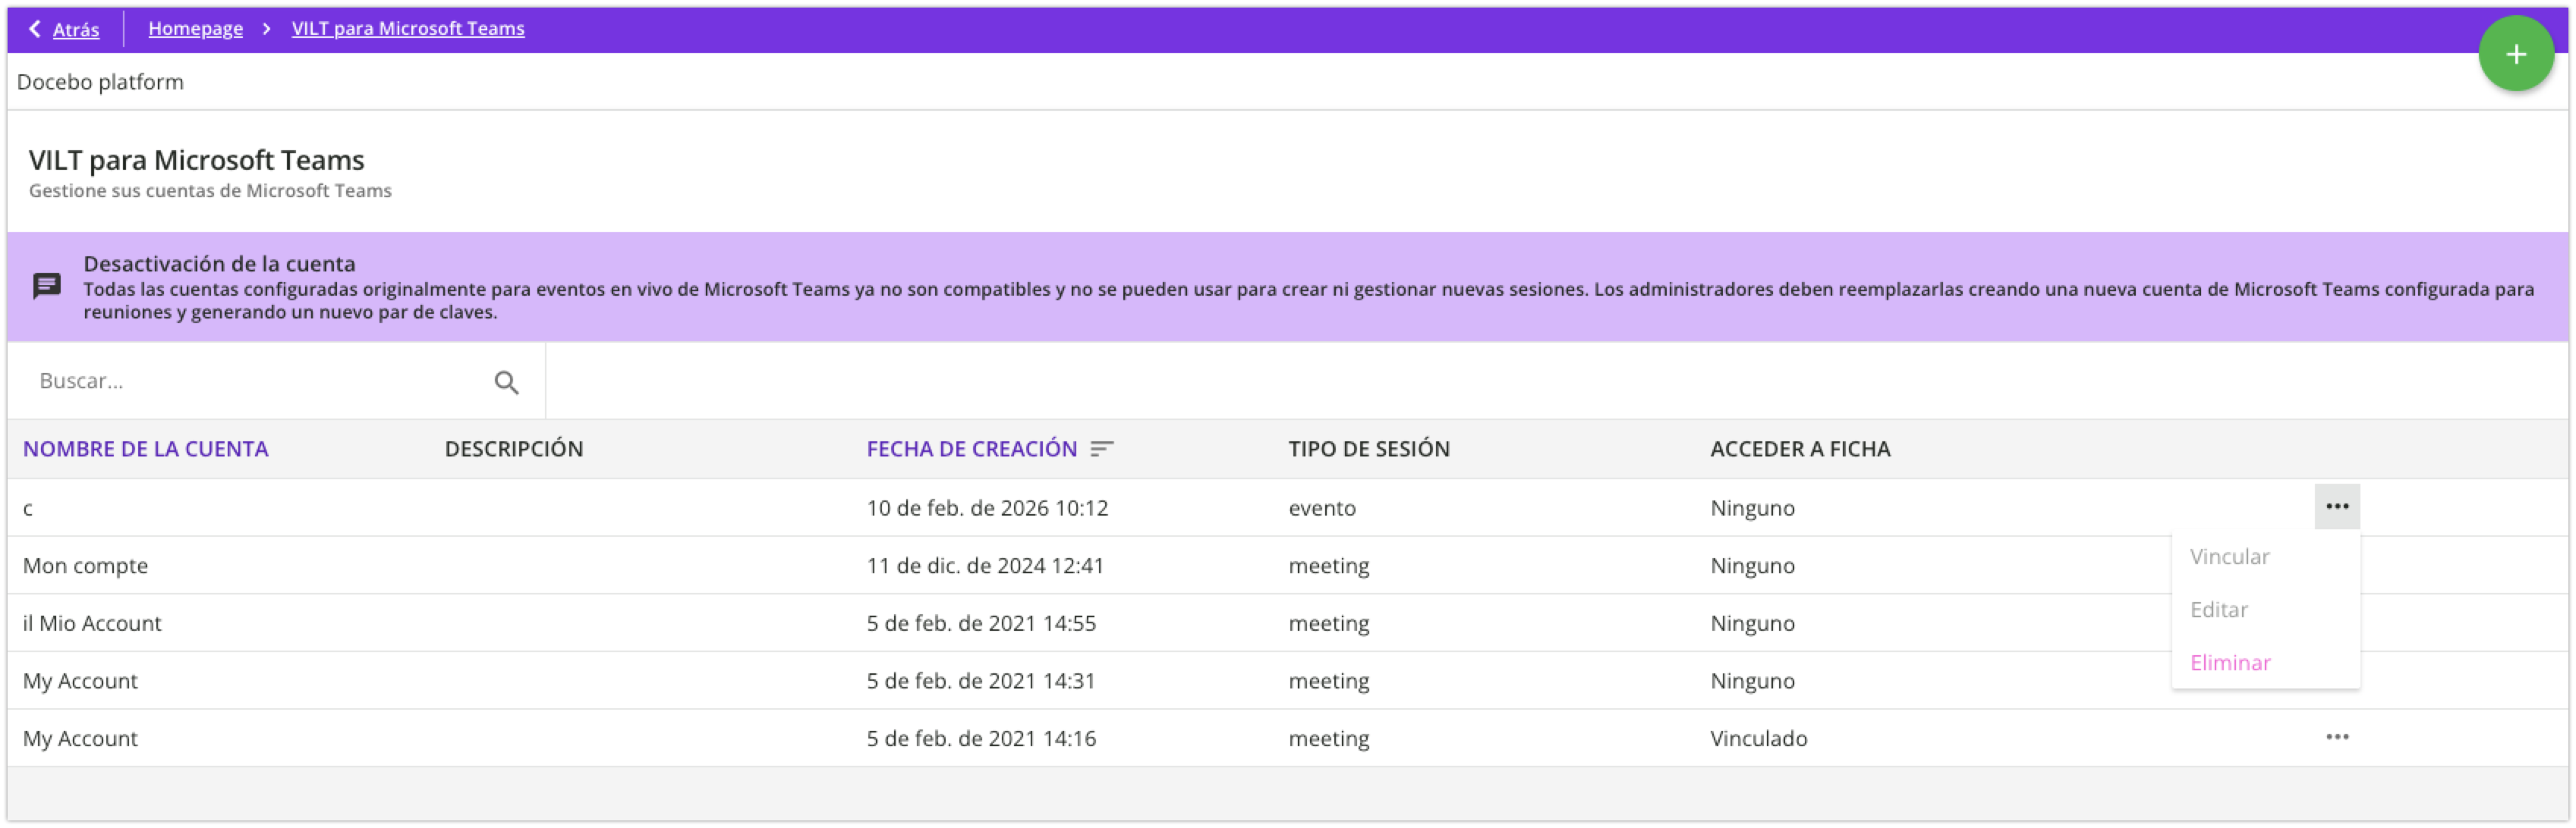The height and width of the screenshot is (828, 2576).
Task: Select Eliminar from the context menu
Action: pyautogui.click(x=2229, y=662)
